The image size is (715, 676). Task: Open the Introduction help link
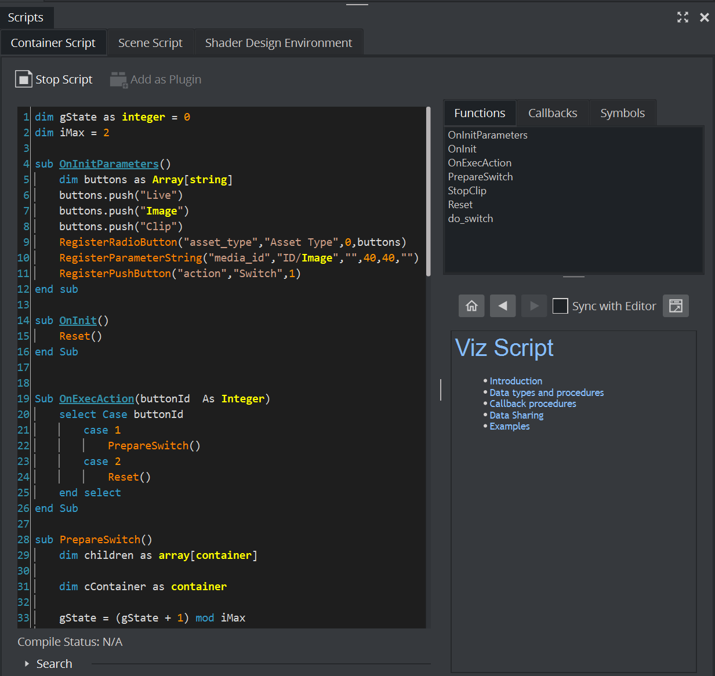pos(516,381)
